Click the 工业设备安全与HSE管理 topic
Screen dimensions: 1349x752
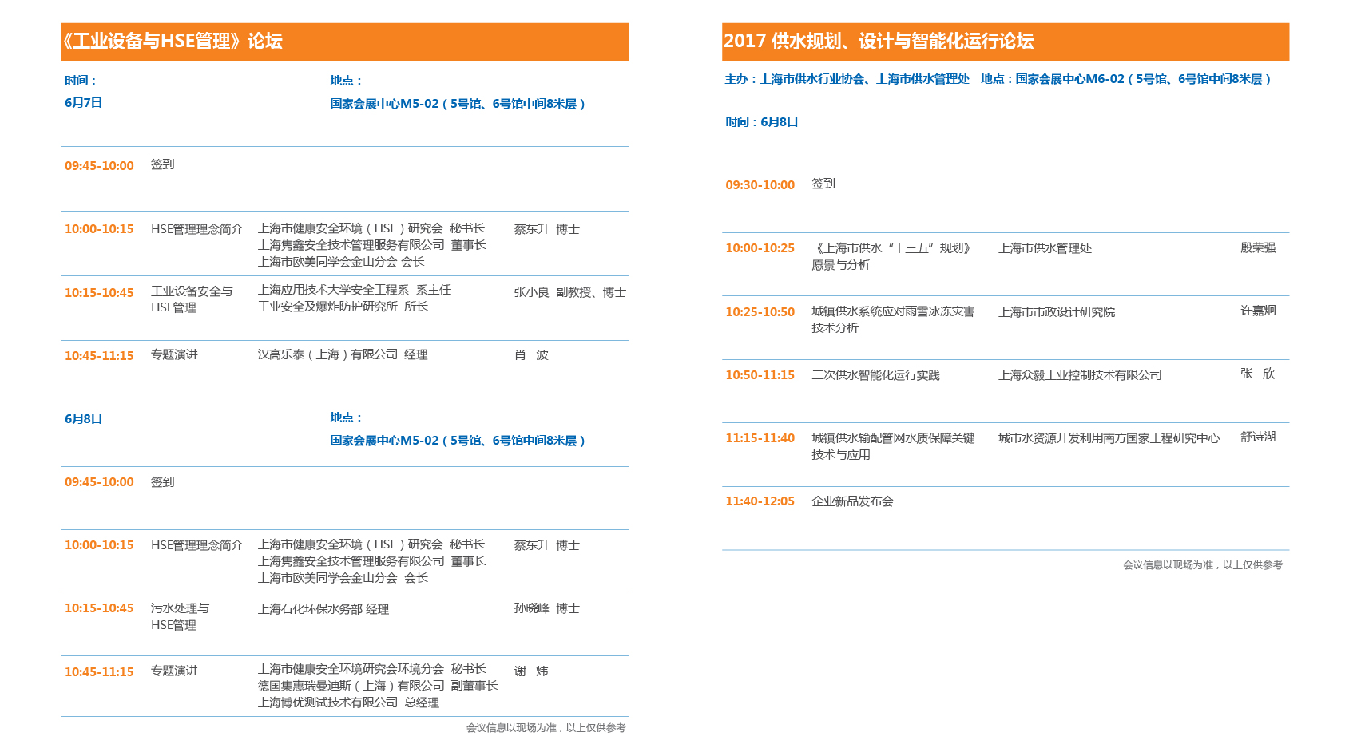pos(192,299)
